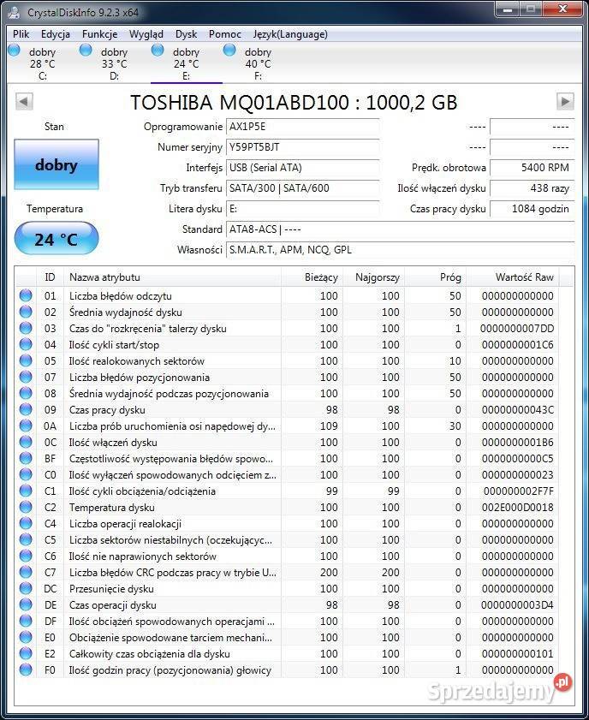Select drive F: health status orb
Viewport: 589px width, 720px height.
point(229,51)
